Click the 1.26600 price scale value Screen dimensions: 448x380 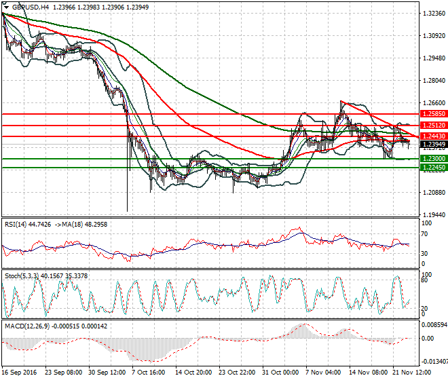point(434,103)
